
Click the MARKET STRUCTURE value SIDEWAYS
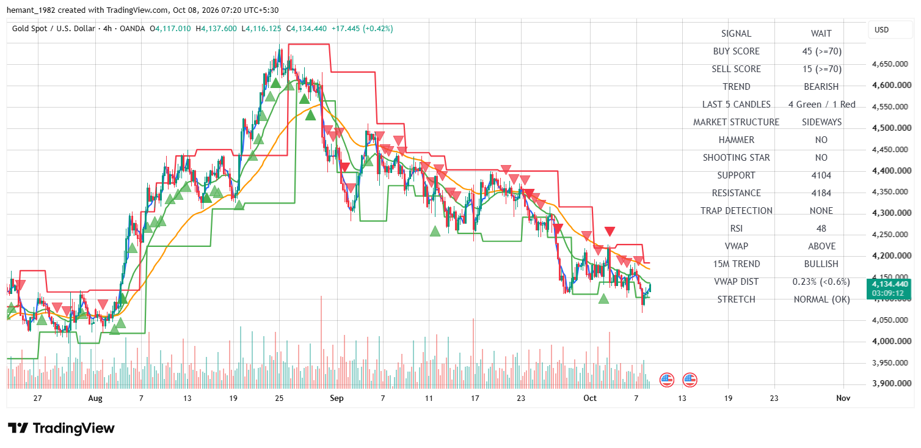pyautogui.click(x=821, y=122)
